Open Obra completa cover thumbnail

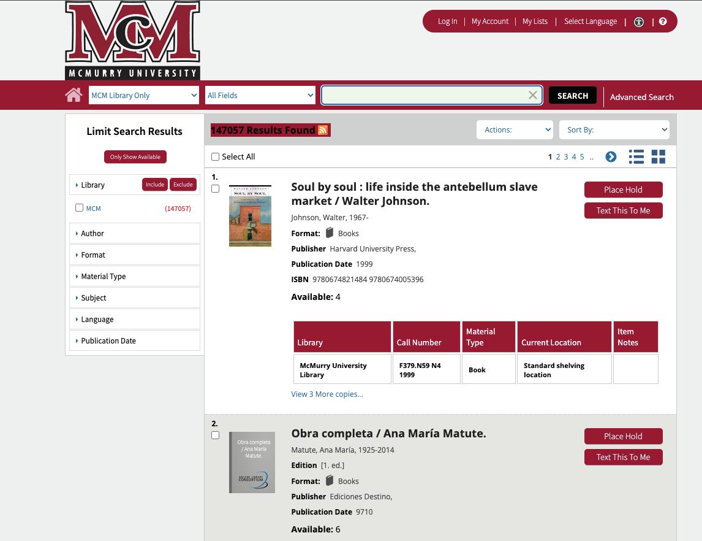252,462
